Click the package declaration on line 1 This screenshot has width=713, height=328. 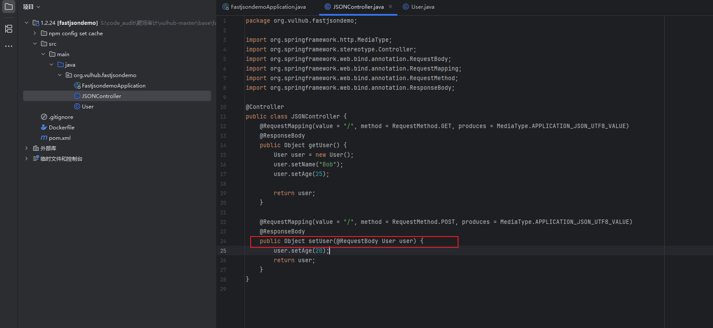tap(302, 21)
